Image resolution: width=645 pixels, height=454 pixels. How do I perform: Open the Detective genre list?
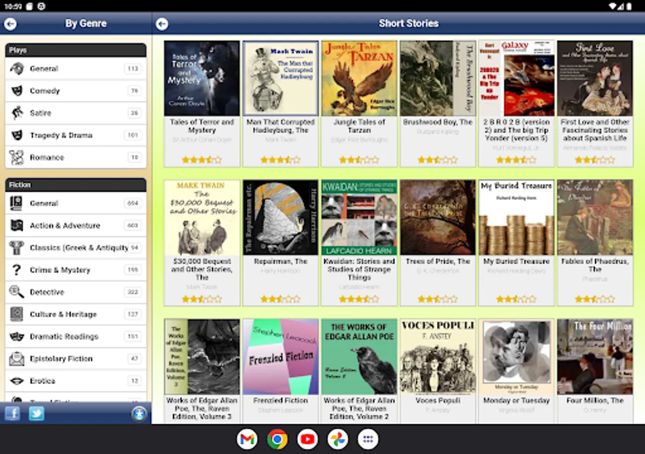(x=76, y=292)
